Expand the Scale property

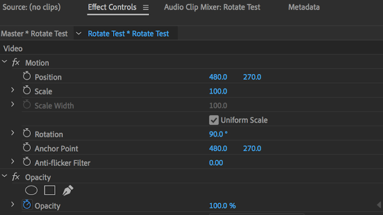coord(13,90)
